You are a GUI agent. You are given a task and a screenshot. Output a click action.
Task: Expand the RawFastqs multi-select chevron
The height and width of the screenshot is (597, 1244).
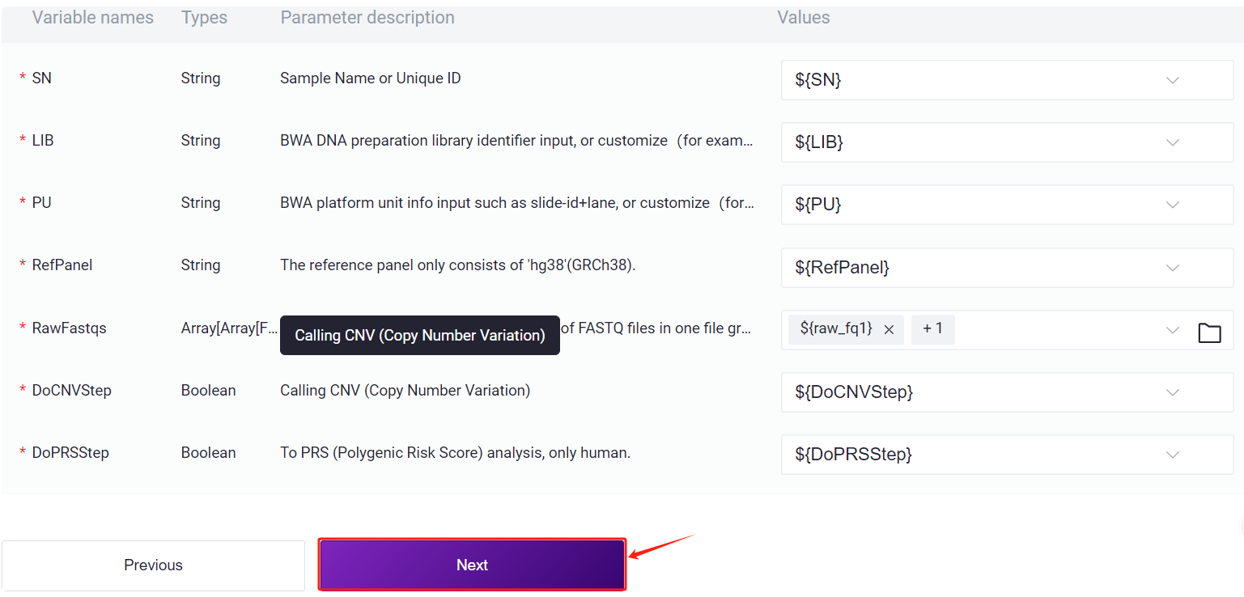tap(1172, 330)
